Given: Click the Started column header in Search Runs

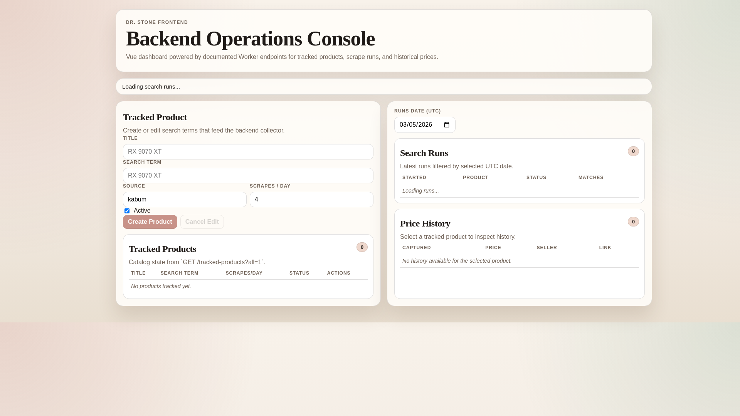Looking at the screenshot, I should tap(414, 178).
